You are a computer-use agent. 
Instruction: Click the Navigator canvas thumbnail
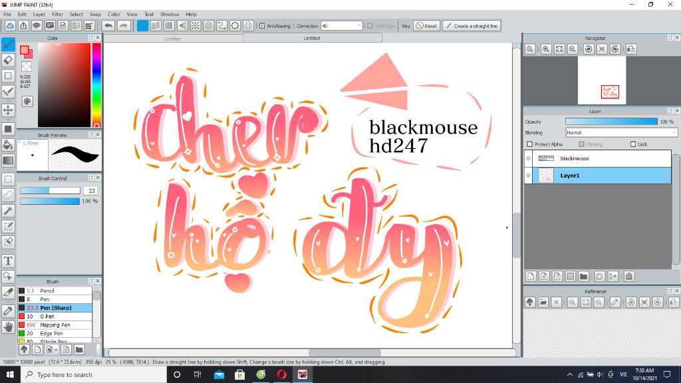601,80
